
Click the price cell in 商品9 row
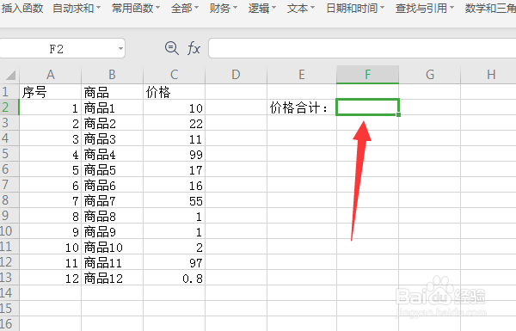pos(174,231)
